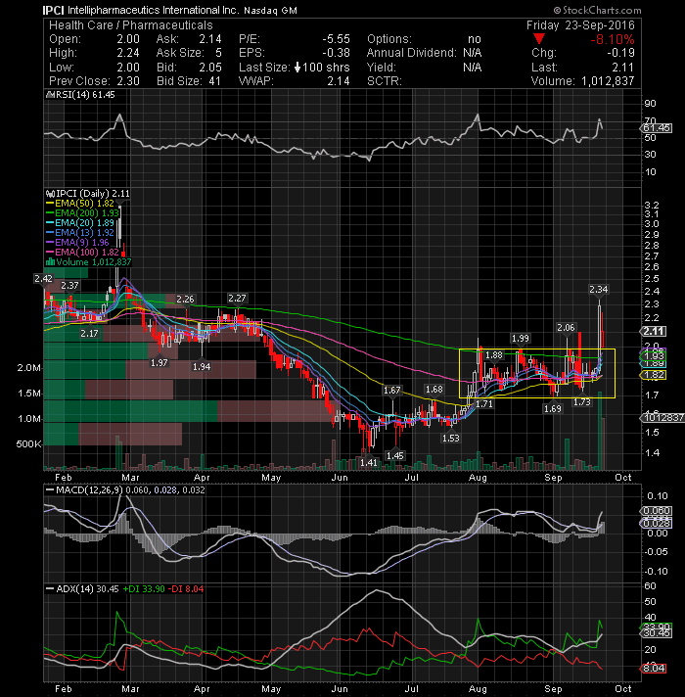Click the SCTR label
Image resolution: width=685 pixels, height=697 pixels.
coord(385,81)
